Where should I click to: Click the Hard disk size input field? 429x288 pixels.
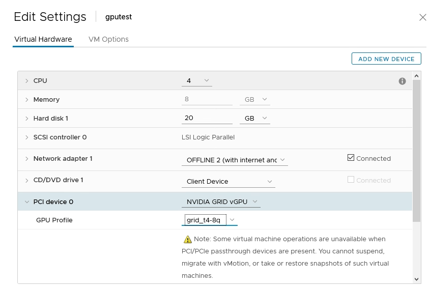207,118
